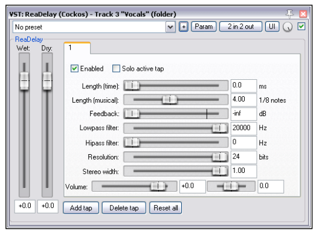This screenshot has width=319, height=234.
Task: Click the Add tap button
Action: (x=81, y=208)
